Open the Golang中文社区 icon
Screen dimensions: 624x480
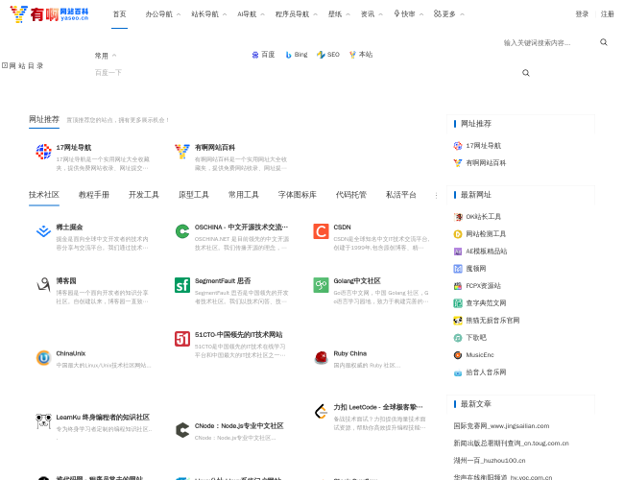(322, 285)
